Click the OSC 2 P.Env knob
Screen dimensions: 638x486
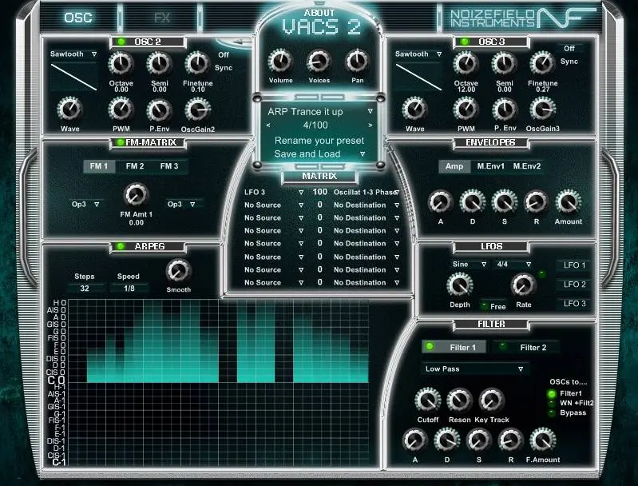click(x=159, y=110)
